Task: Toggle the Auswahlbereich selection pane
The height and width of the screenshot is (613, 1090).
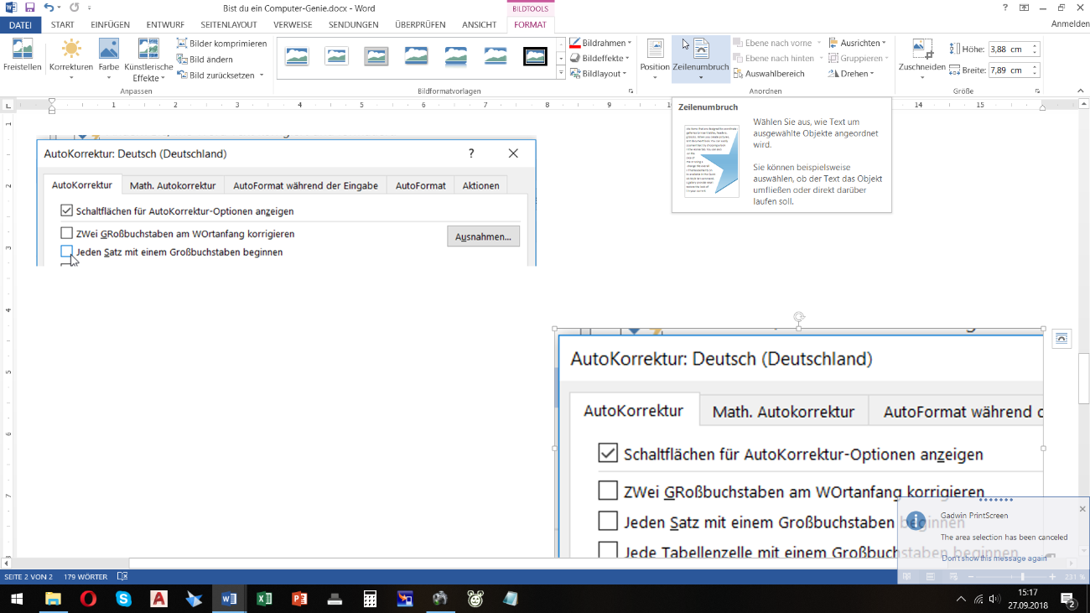Action: [768, 74]
